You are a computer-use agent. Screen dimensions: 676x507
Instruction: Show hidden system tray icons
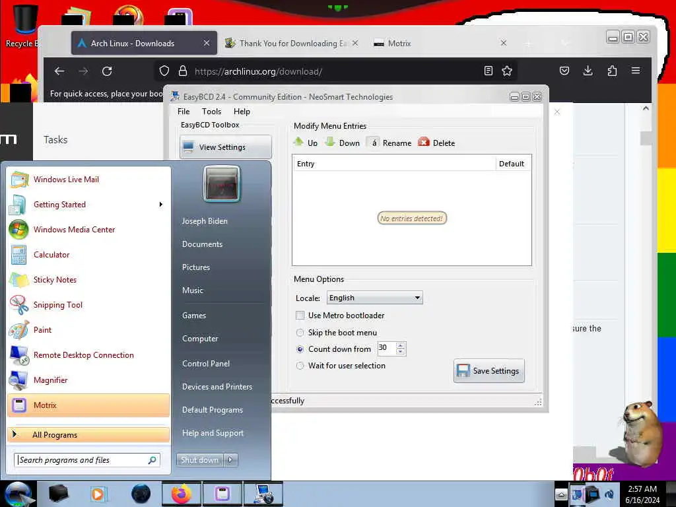(x=561, y=494)
